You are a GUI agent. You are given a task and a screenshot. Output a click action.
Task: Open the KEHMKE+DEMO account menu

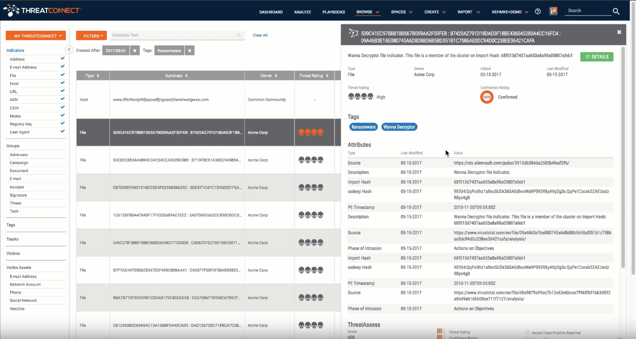(x=511, y=12)
